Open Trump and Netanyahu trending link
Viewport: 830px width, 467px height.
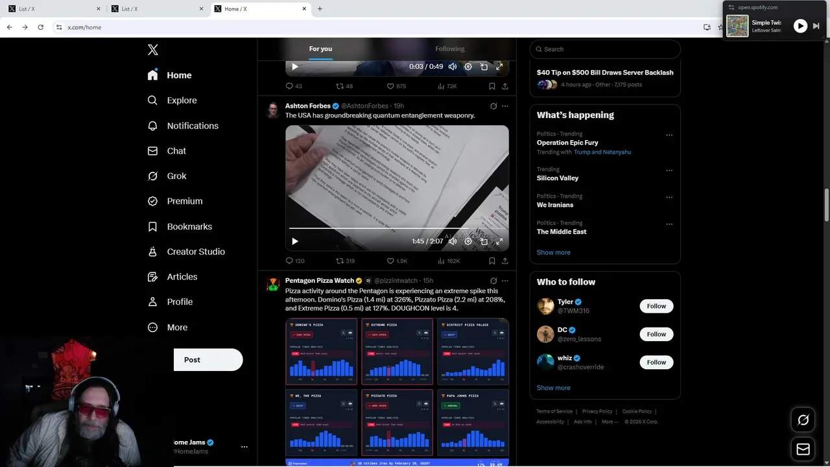[602, 152]
